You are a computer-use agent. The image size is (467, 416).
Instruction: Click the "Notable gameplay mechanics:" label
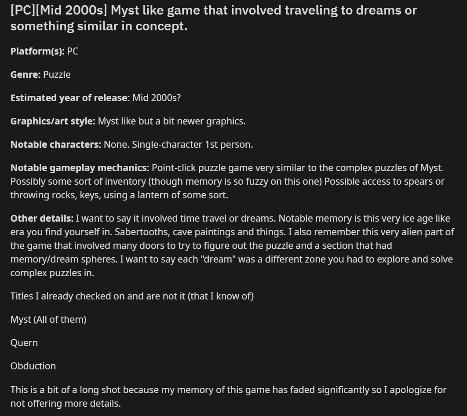pyautogui.click(x=80, y=168)
